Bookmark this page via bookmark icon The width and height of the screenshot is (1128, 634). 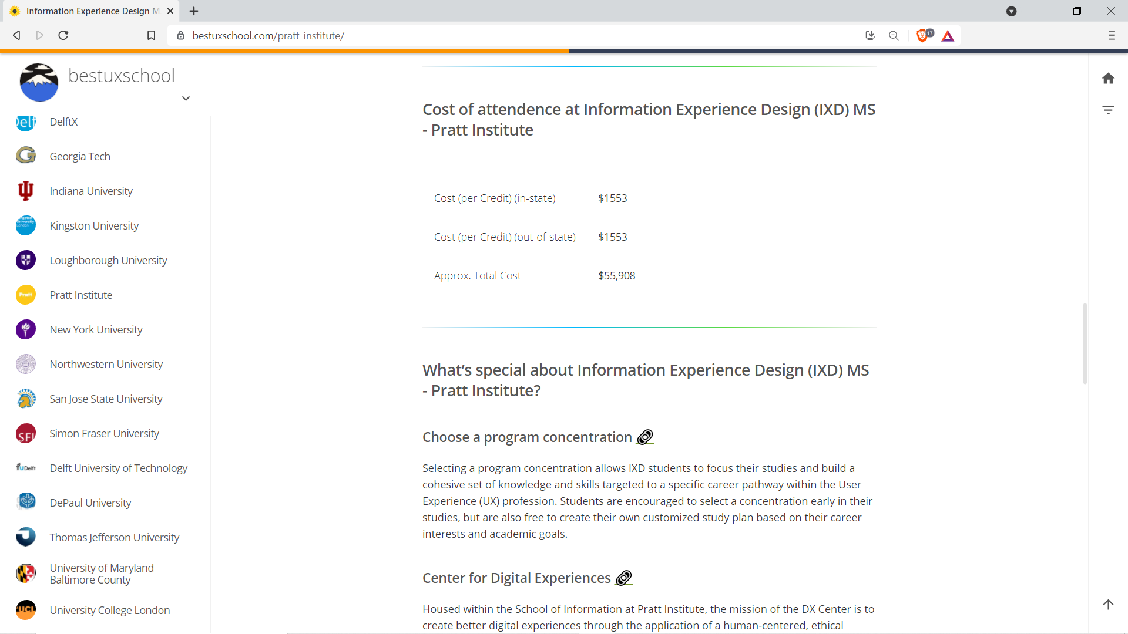[151, 36]
